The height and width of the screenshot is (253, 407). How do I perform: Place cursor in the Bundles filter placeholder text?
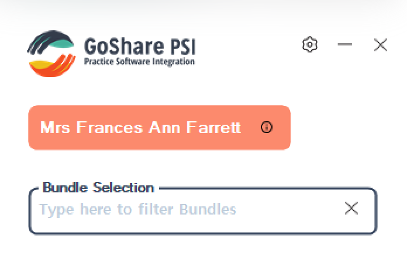pos(138,209)
